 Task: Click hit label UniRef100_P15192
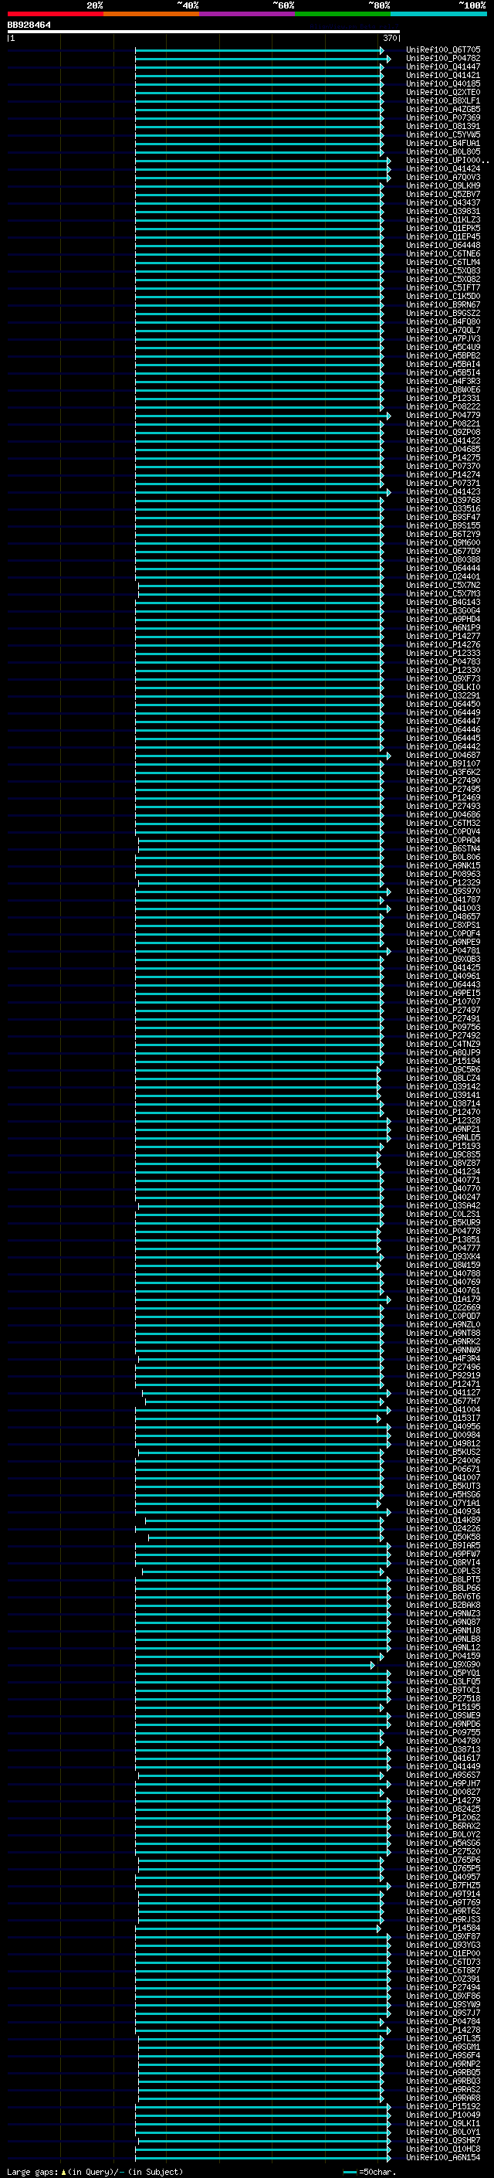pos(443,2106)
